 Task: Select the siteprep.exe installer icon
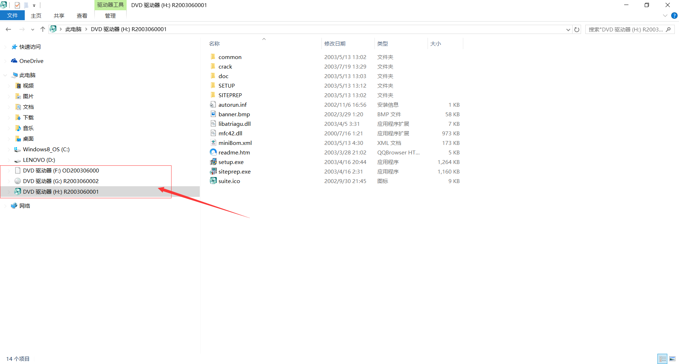click(213, 171)
